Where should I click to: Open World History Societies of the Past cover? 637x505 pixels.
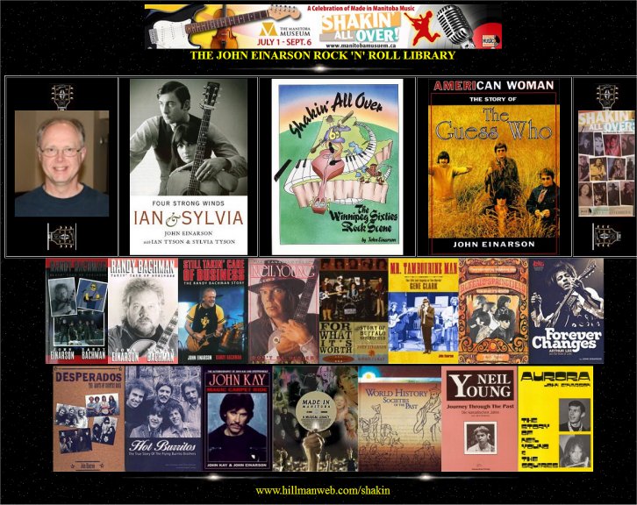(x=400, y=418)
